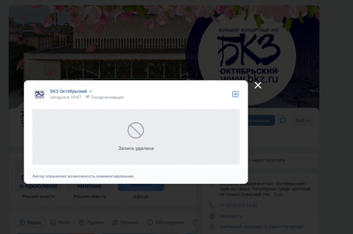Click the Музыка tab note icon

point(115,222)
